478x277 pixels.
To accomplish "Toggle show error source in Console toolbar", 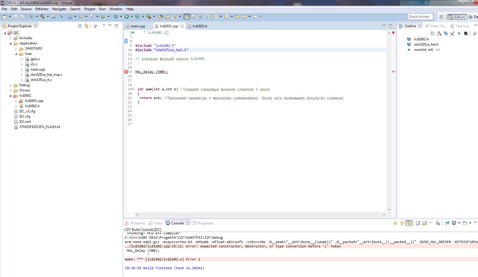I will point(409,223).
